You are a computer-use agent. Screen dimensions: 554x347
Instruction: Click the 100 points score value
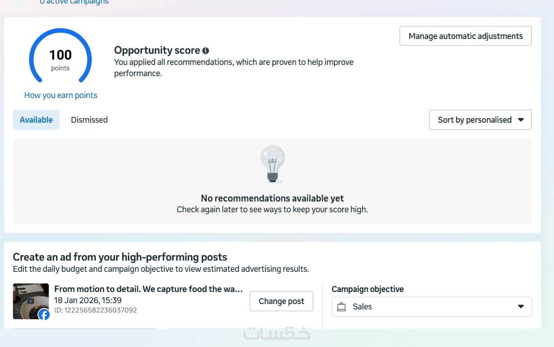tap(60, 55)
